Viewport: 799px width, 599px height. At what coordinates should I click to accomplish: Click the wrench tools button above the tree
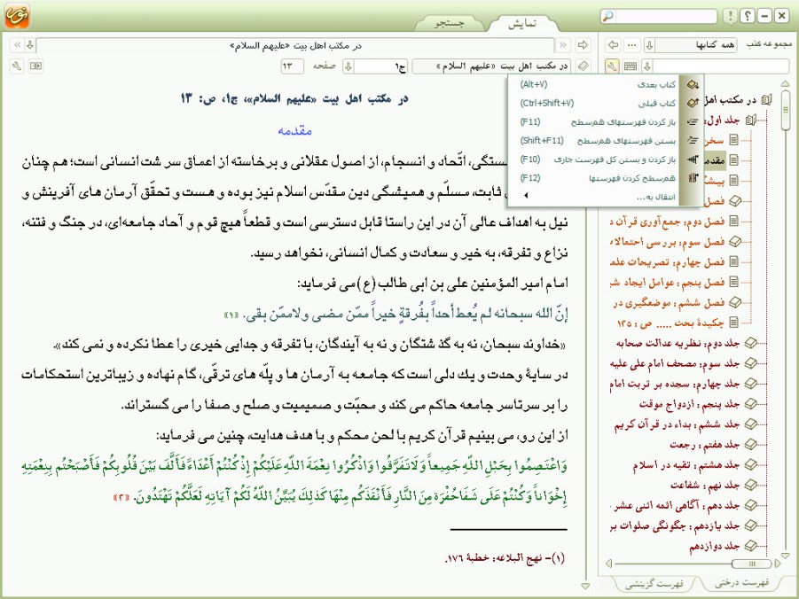pos(612,66)
